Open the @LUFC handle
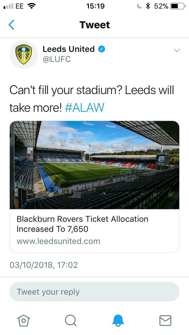Viewport: 189px width, 335px height. (57, 59)
